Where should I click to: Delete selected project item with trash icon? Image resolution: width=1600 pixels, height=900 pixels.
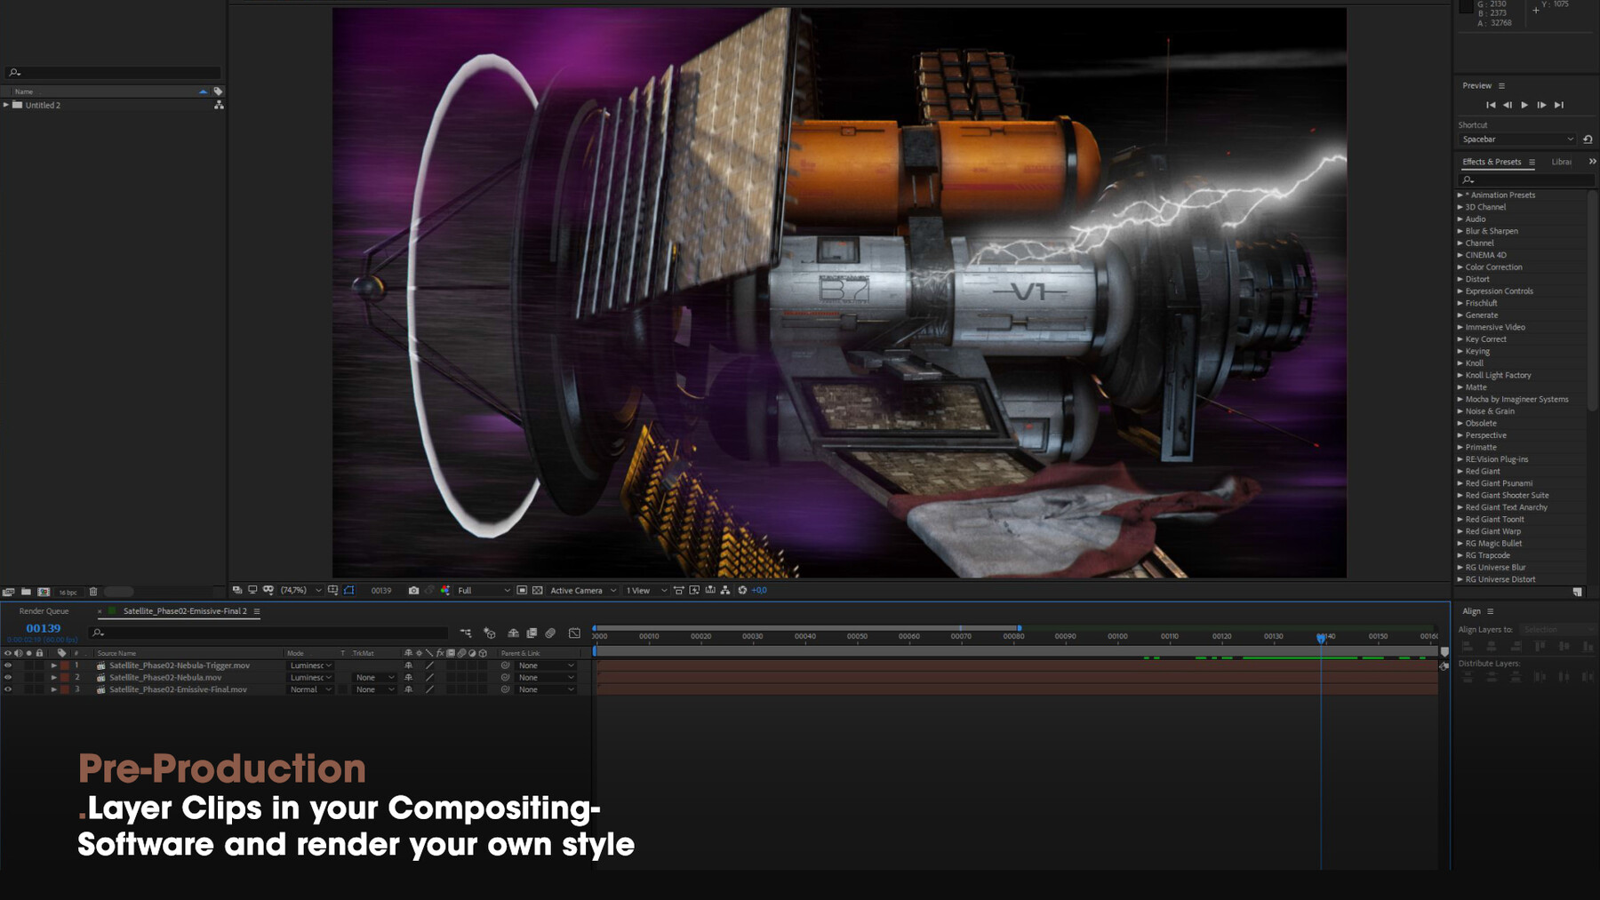[92, 592]
